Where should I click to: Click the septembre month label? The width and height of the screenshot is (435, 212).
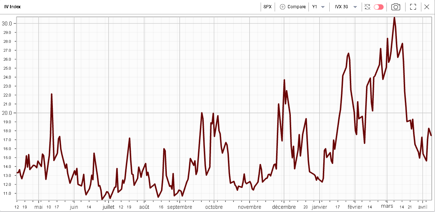point(179,207)
